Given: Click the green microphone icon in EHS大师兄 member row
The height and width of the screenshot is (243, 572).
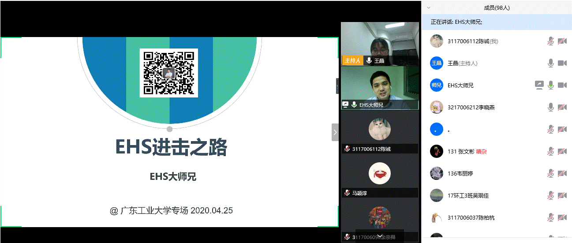Looking at the screenshot, I should click(x=550, y=85).
